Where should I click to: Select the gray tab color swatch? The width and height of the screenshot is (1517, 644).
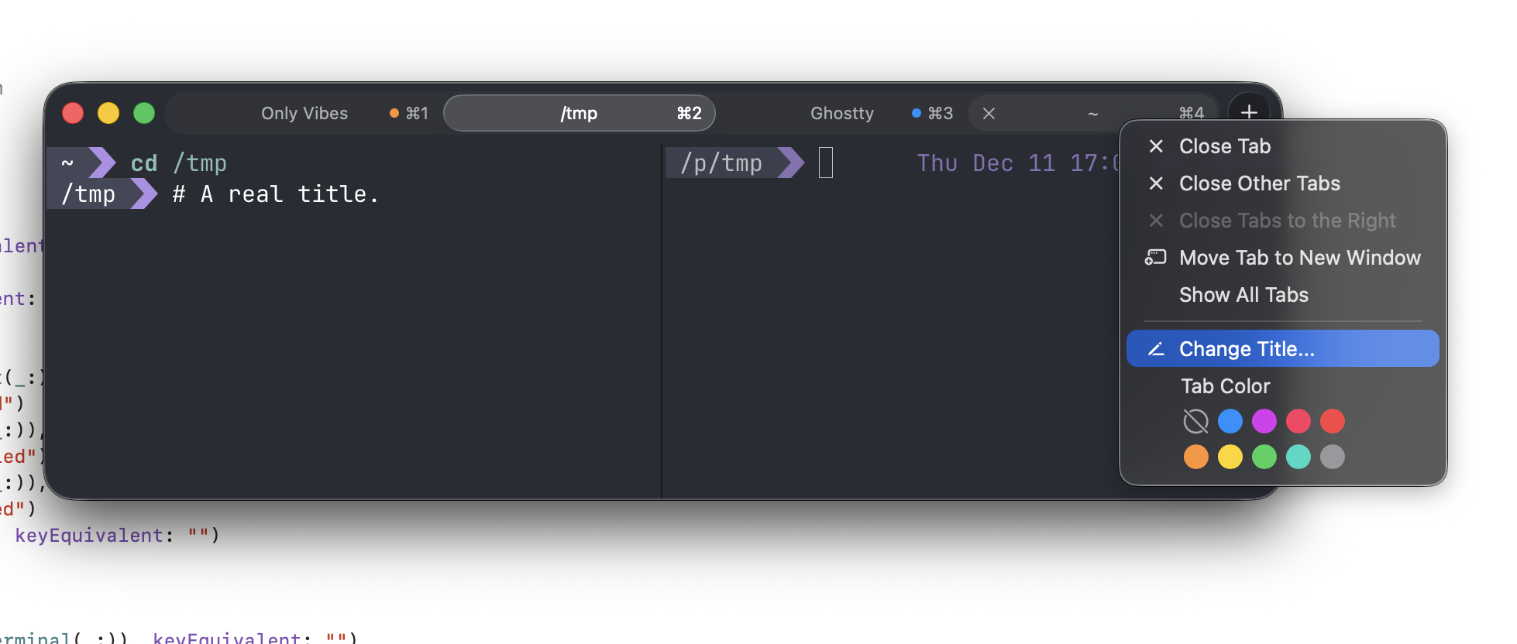(x=1332, y=457)
